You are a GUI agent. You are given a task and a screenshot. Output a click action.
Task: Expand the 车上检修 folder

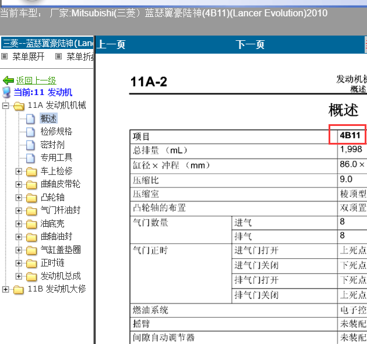tap(19, 171)
